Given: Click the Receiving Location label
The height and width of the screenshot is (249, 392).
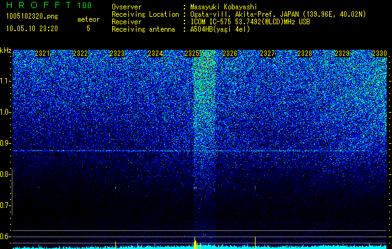Looking at the screenshot, I should tap(145, 14).
